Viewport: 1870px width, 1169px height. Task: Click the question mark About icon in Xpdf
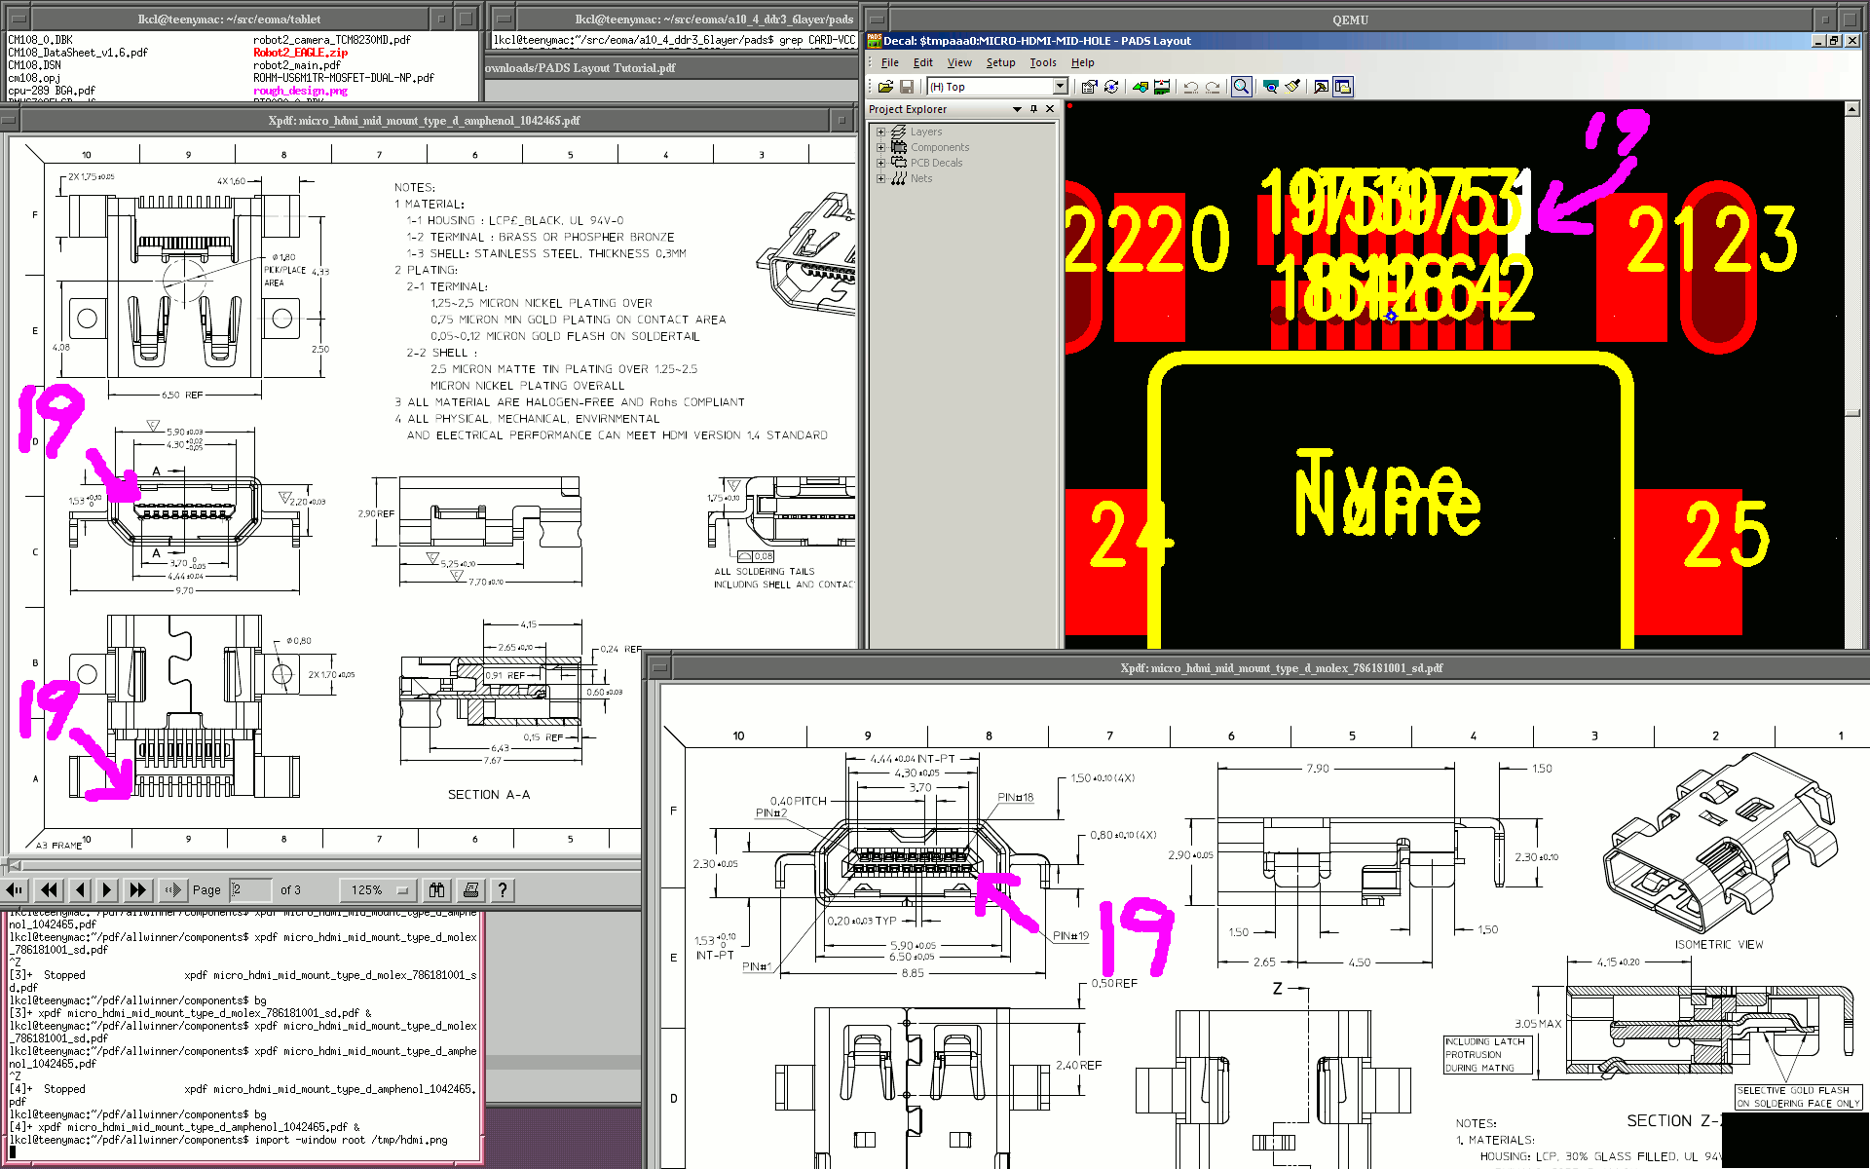tap(503, 889)
